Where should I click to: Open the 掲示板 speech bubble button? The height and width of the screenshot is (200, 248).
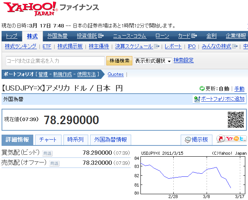click(x=197, y=140)
